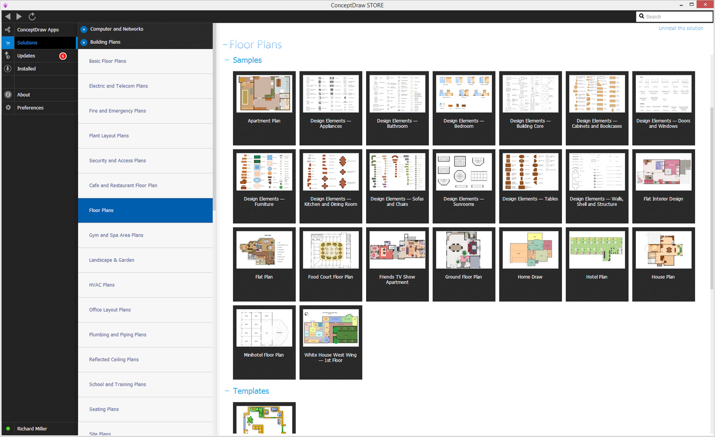The width and height of the screenshot is (715, 437).
Task: Open Design Elements — Bathroom sample
Action: (397, 108)
